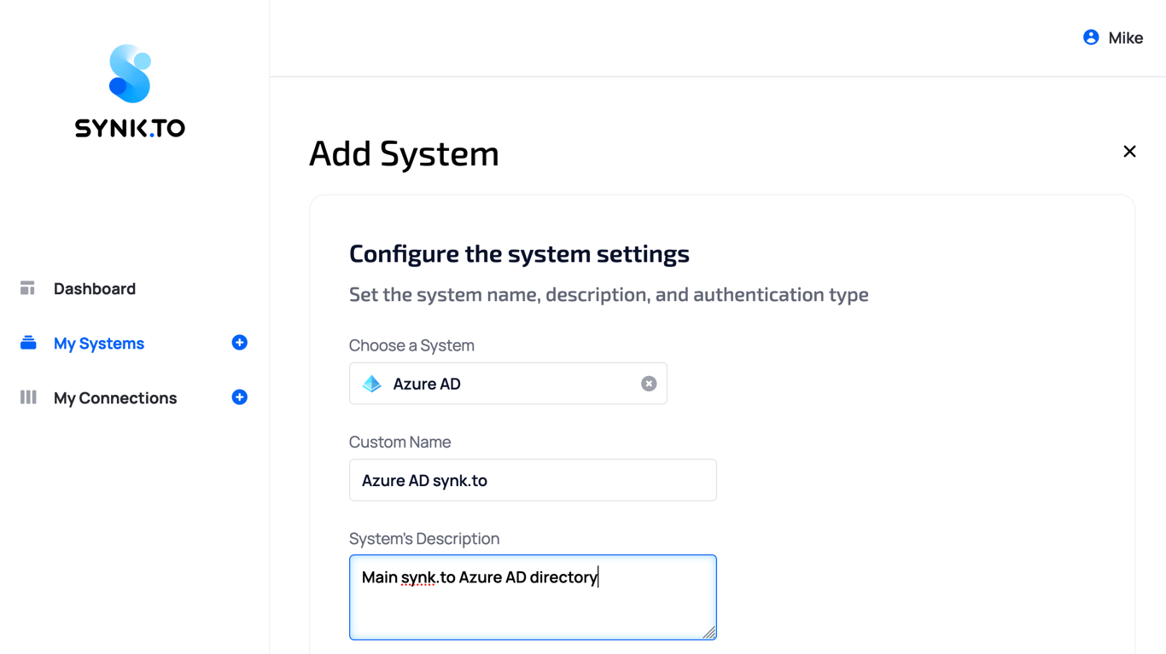Click the Add System heading
1166x654 pixels.
(404, 153)
